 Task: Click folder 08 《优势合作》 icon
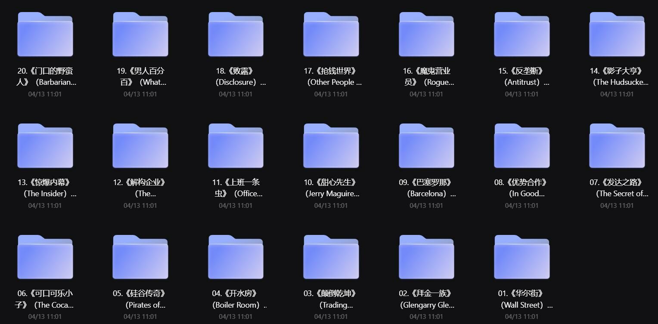tap(521, 146)
